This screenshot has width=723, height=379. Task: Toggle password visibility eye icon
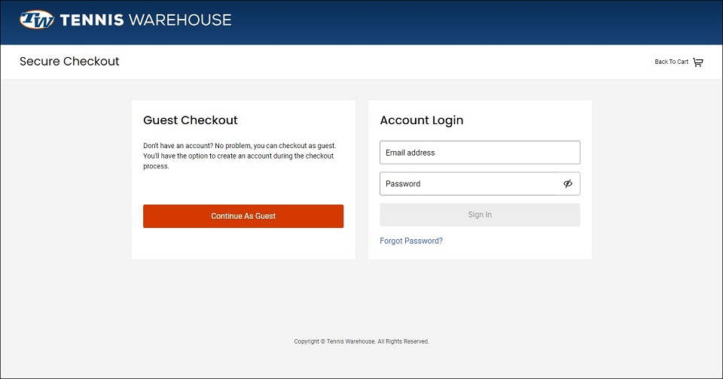(568, 183)
